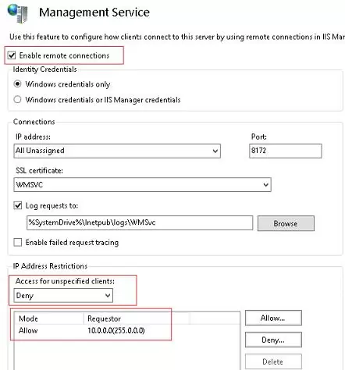Open the IP address dropdown
This screenshot has height=370, width=345.
[x=117, y=151]
